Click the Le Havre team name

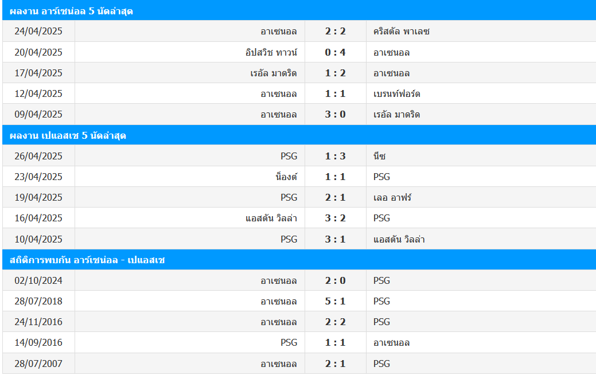click(x=392, y=197)
